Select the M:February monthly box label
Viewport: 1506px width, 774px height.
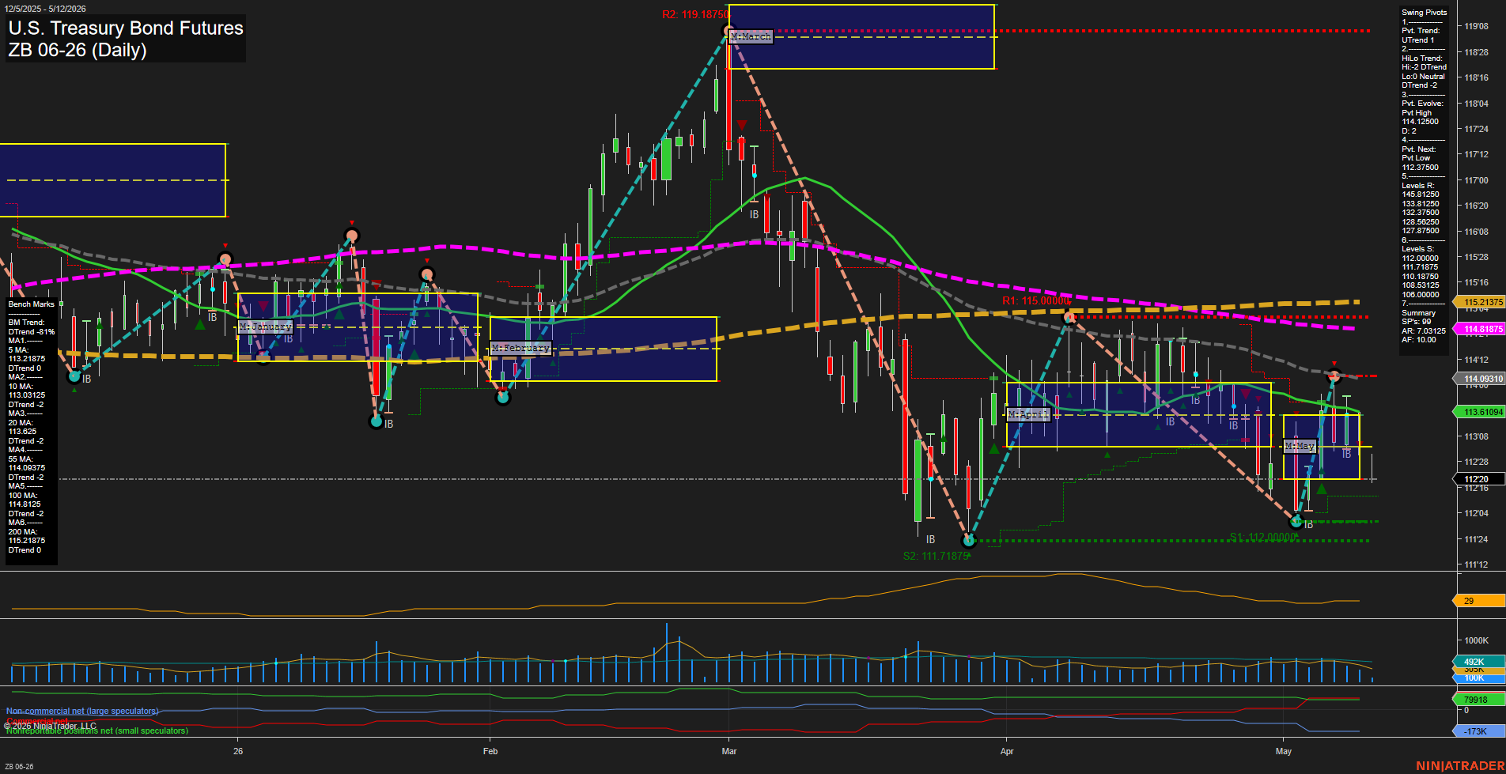(520, 348)
